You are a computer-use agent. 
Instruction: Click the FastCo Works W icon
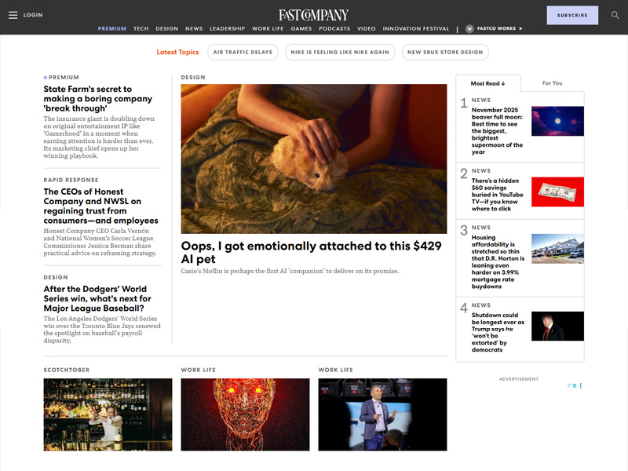coord(469,28)
